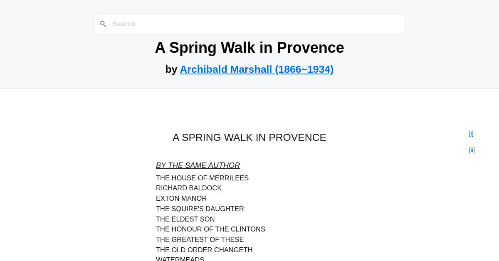
Task: Select RICHARD BALDOCK entry
Action: click(189, 188)
